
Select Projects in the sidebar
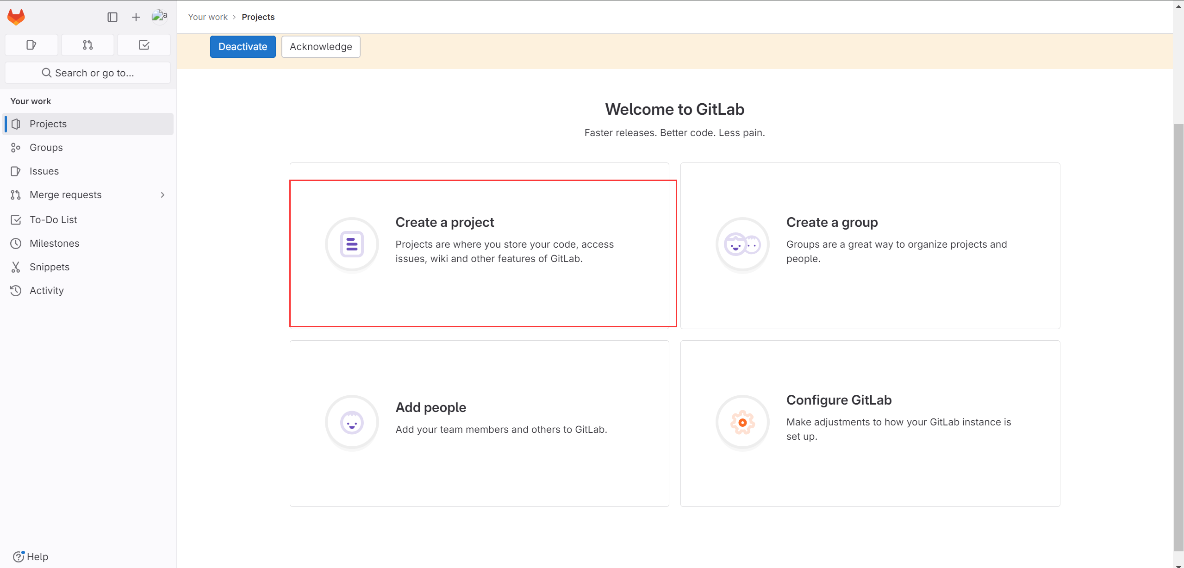(x=48, y=124)
